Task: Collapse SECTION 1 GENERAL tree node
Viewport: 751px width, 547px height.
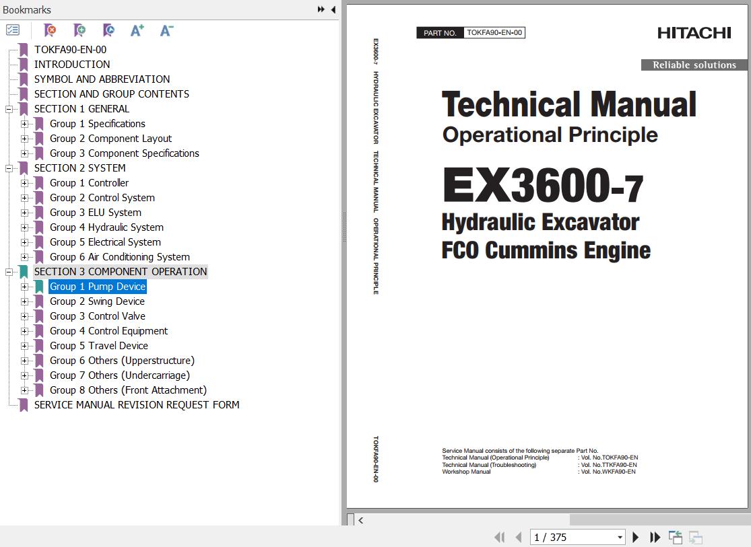Action: [x=9, y=109]
